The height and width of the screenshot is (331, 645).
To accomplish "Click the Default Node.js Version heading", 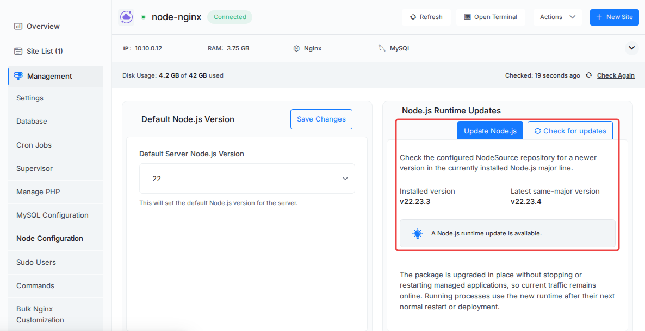I will point(188,119).
